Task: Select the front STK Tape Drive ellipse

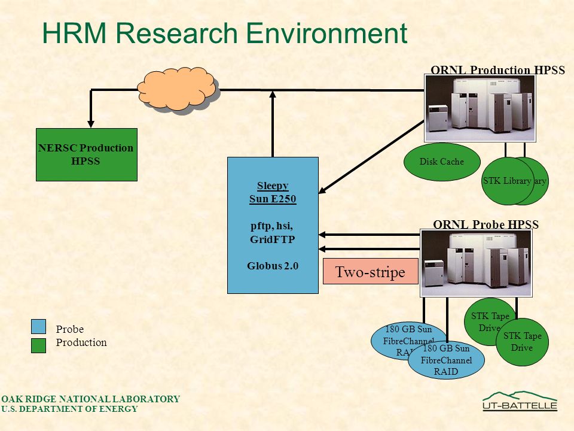Action: pyautogui.click(x=522, y=342)
